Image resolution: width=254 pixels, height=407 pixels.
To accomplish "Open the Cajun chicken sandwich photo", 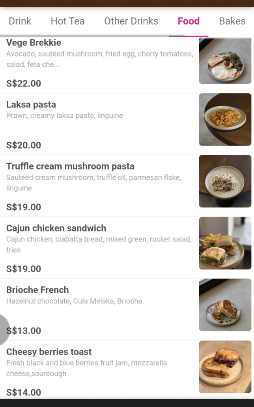I will [x=225, y=243].
